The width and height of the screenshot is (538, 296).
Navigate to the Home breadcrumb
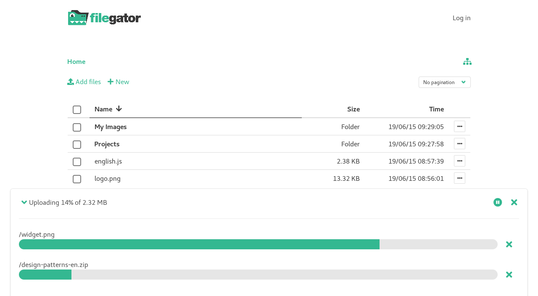pyautogui.click(x=76, y=61)
